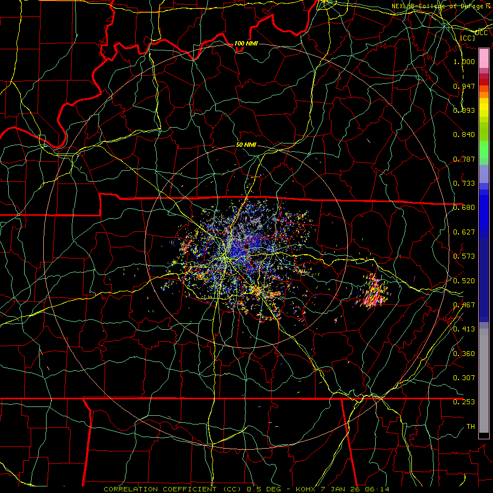Pick the light pink top color bar segment
The height and width of the screenshot is (493, 493).
[484, 59]
